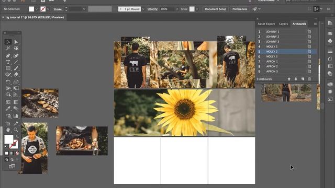
Task: Select the ig tutorial document tab
Action: click(35, 17)
